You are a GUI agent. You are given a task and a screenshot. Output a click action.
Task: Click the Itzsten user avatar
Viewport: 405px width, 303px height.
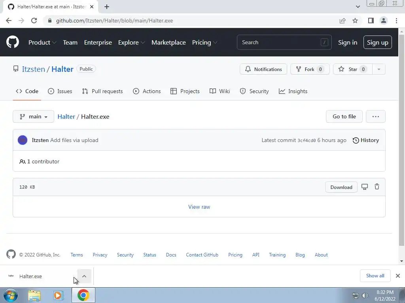[x=23, y=140]
